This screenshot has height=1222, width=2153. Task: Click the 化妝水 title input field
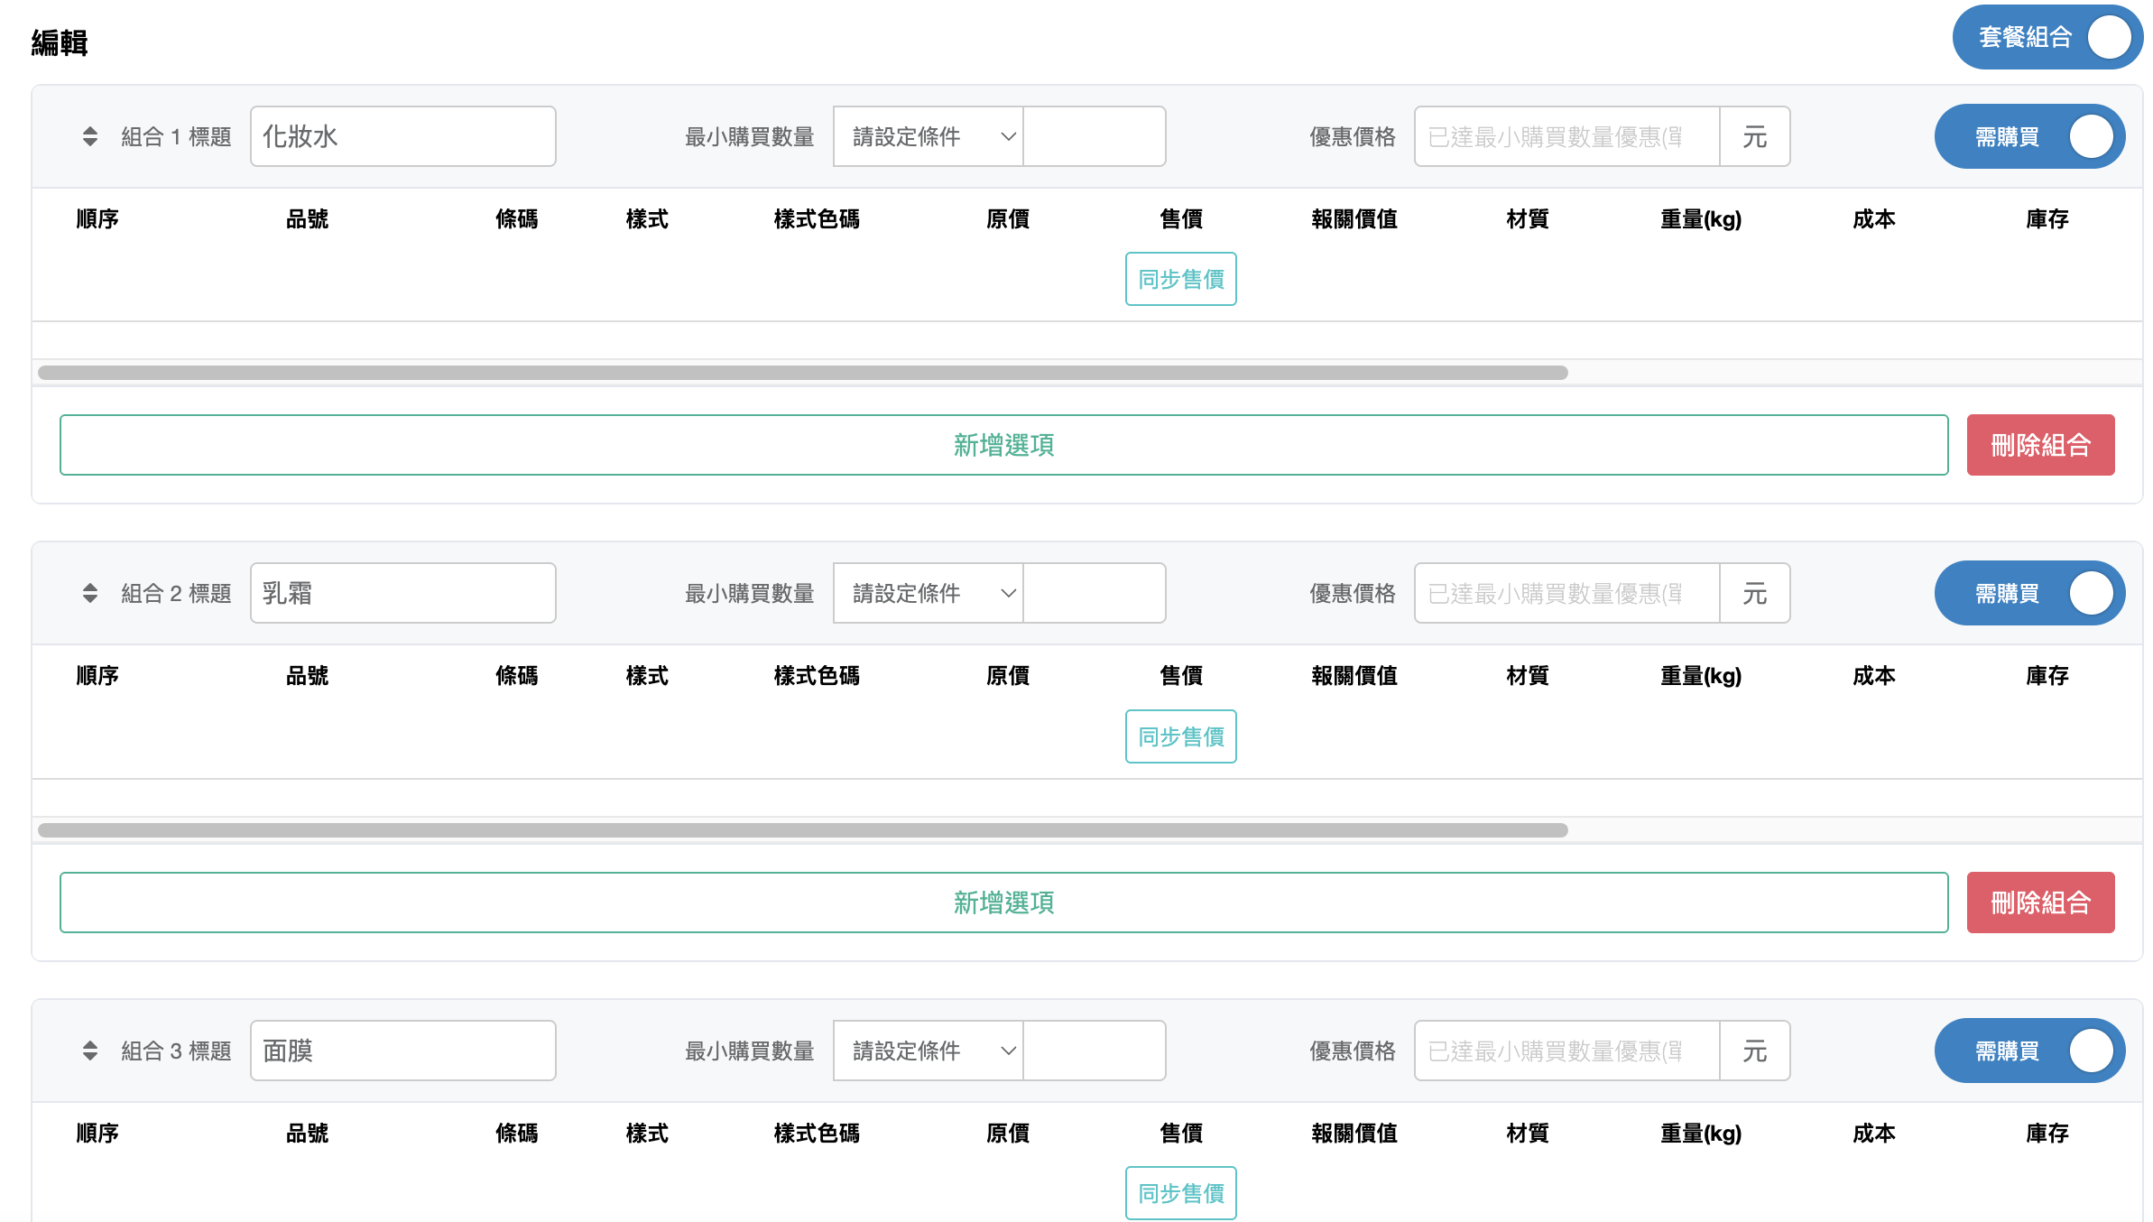coord(402,136)
